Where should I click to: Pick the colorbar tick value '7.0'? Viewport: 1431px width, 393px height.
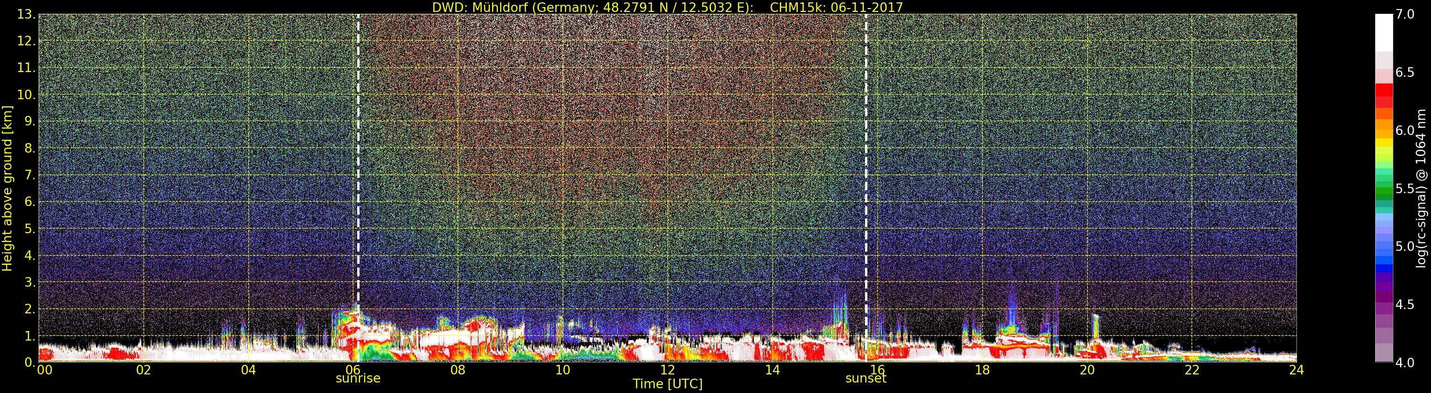(1405, 14)
